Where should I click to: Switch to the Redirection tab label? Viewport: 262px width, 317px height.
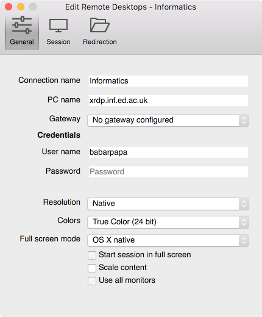(x=100, y=42)
